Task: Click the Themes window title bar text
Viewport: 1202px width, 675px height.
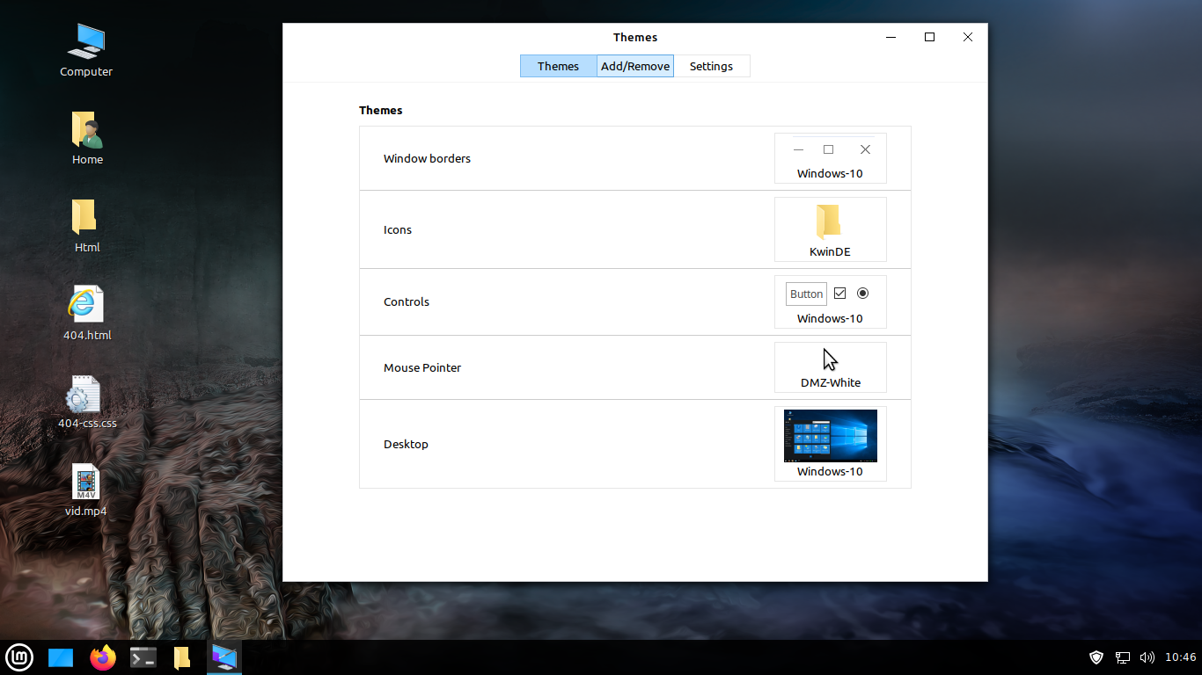Action: tap(635, 38)
